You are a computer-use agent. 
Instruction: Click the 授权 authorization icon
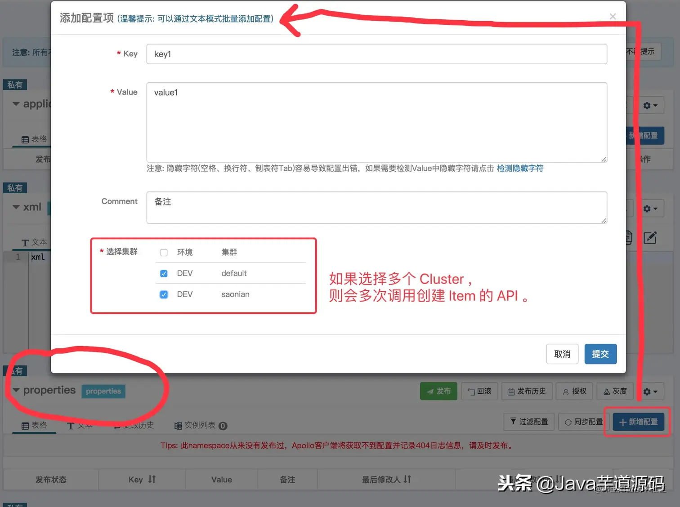574,391
